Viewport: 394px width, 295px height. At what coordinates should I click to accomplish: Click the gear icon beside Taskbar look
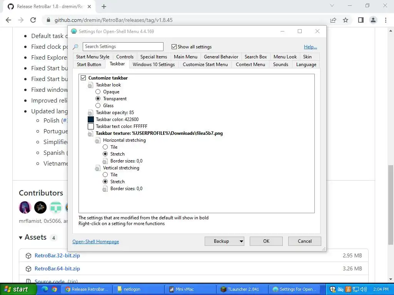pos(90,85)
